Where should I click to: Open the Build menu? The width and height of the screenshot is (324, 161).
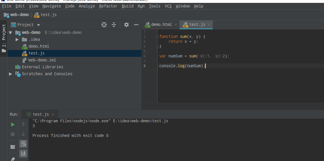127,6
